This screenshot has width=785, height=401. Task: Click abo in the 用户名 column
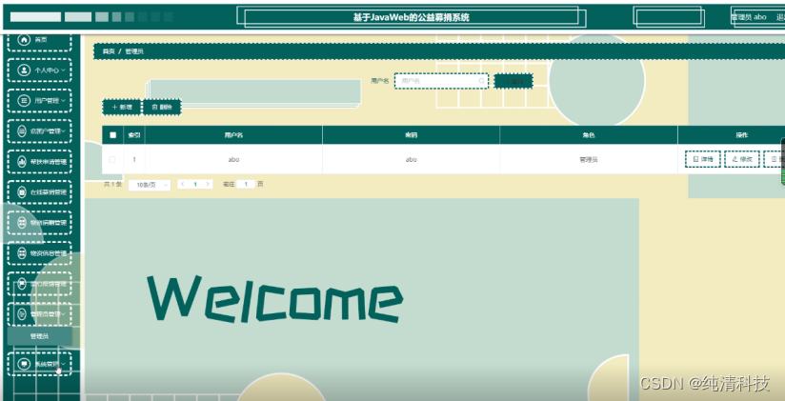coord(233,160)
